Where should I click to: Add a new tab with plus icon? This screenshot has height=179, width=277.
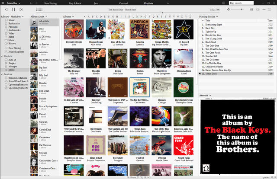[168, 3]
